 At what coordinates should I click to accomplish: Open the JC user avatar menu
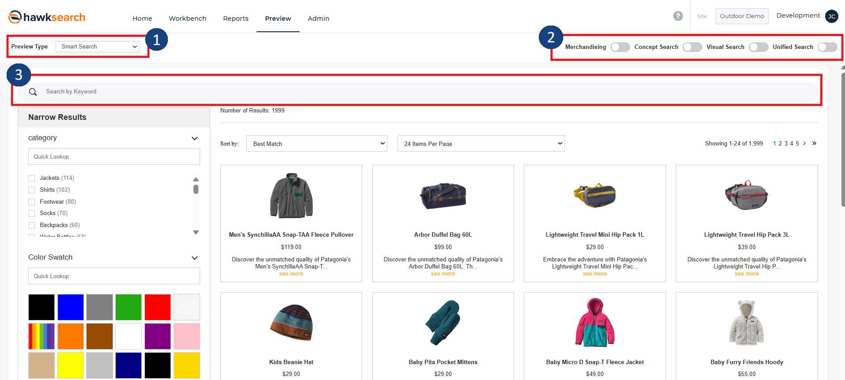coord(832,16)
